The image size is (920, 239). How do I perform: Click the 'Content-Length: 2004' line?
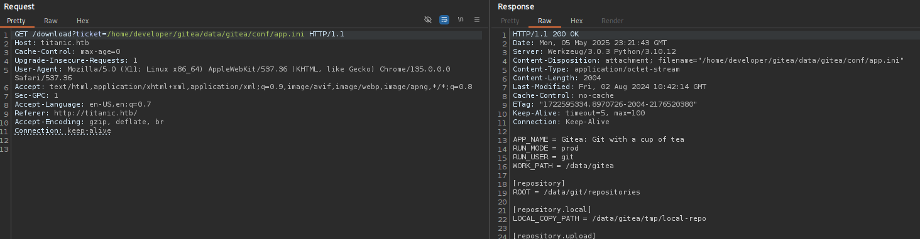coord(557,78)
